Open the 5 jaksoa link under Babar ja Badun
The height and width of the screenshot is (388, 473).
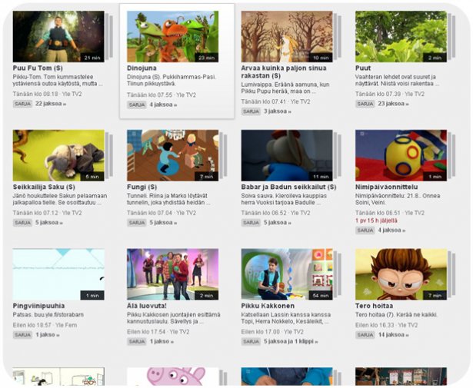278,223
